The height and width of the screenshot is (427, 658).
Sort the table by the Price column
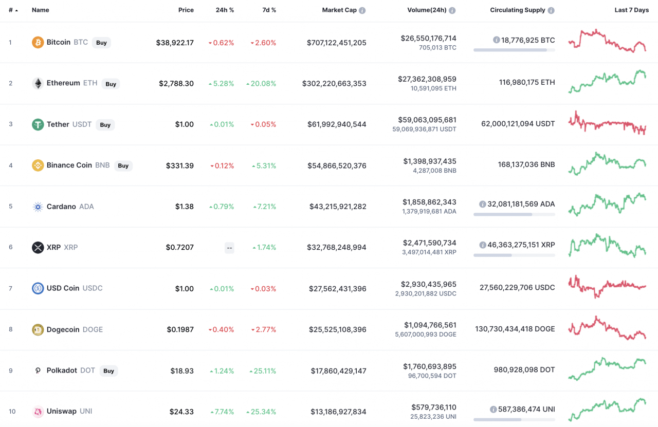pyautogui.click(x=186, y=10)
